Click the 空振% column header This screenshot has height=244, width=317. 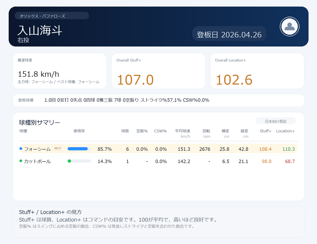click(142, 131)
